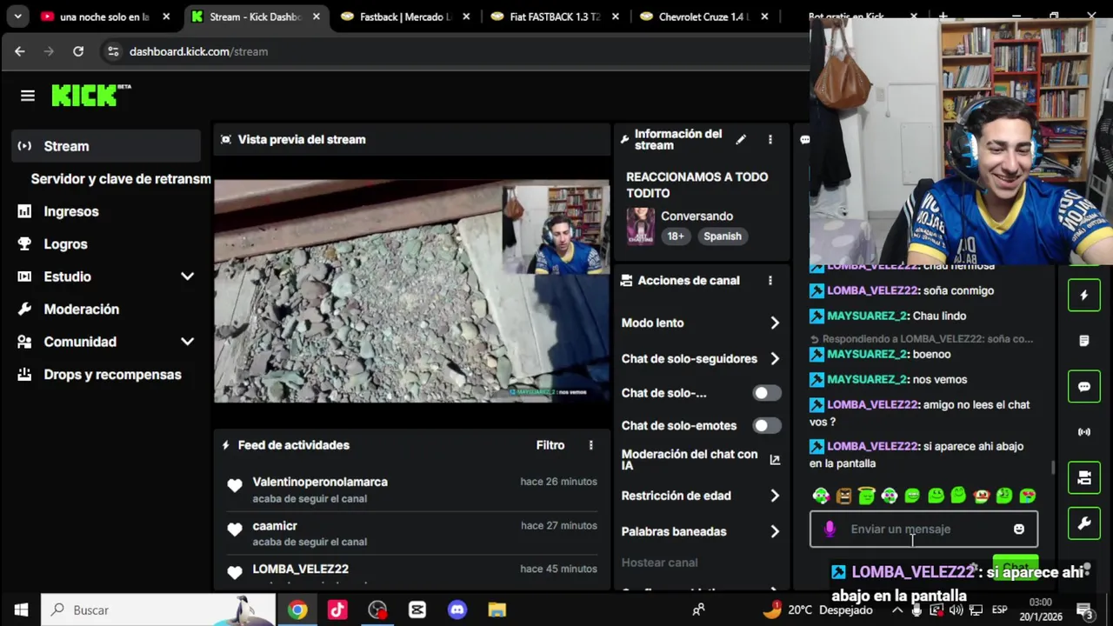Image resolution: width=1113 pixels, height=626 pixels.
Task: Open Modo lento options arrow
Action: coord(775,323)
